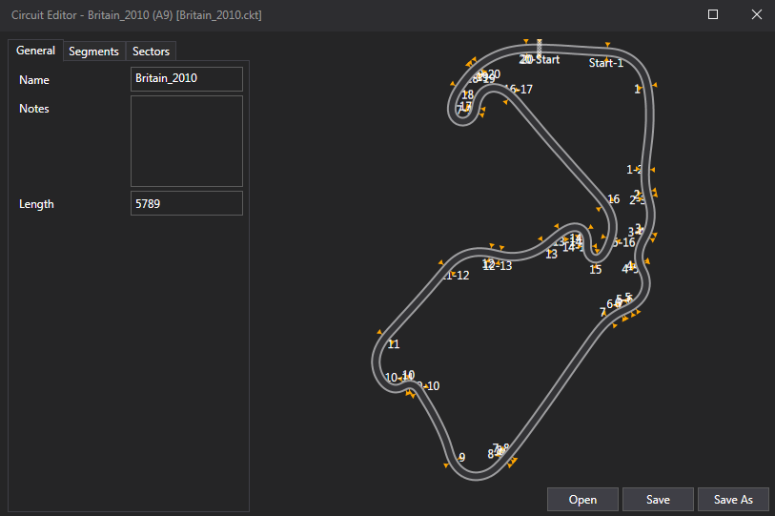This screenshot has width=775, height=516.
Task: Click the checkered start/finish line marker
Action: pyautogui.click(x=540, y=49)
